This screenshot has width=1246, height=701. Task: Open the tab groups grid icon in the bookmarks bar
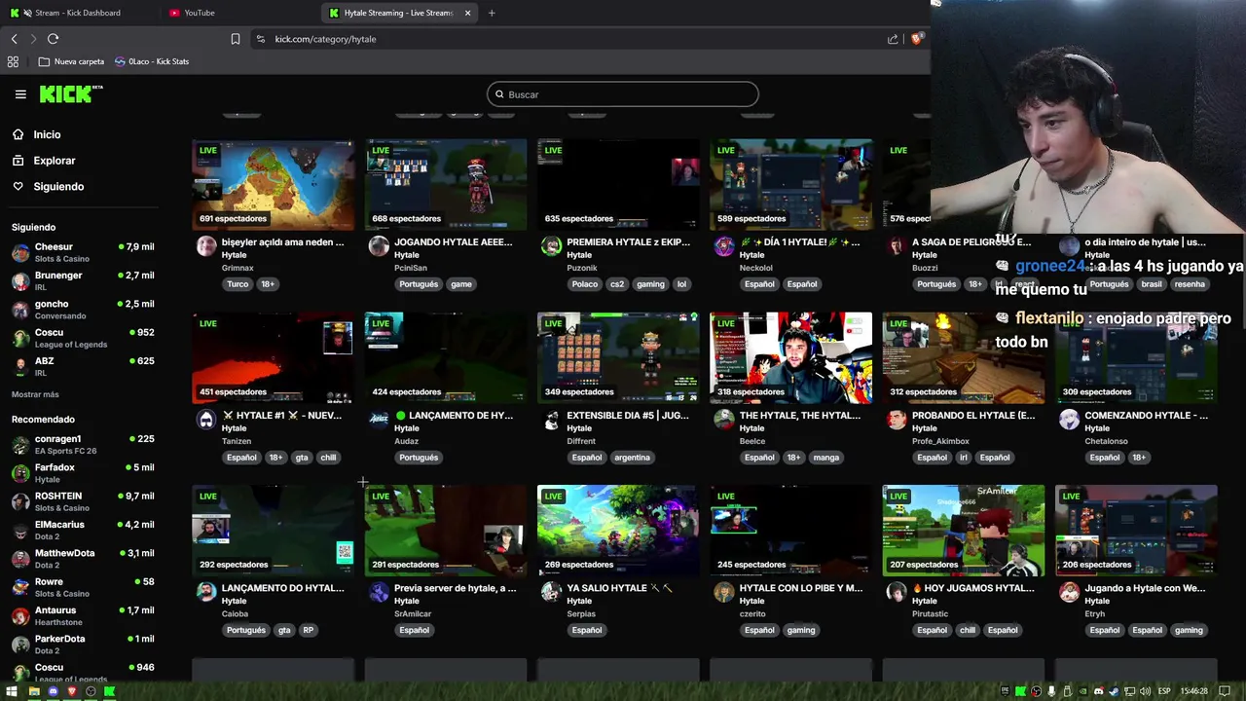click(x=13, y=61)
